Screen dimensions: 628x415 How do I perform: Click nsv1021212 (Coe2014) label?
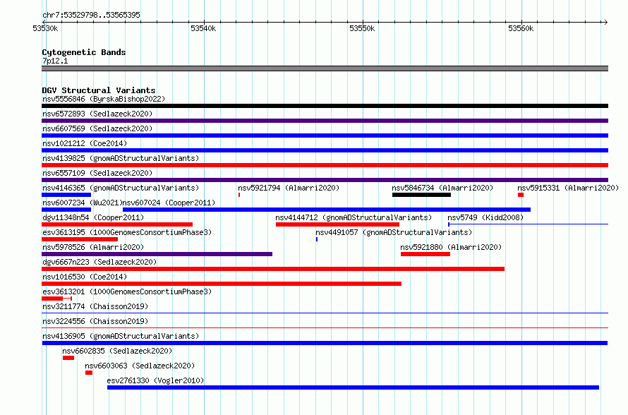(x=85, y=143)
